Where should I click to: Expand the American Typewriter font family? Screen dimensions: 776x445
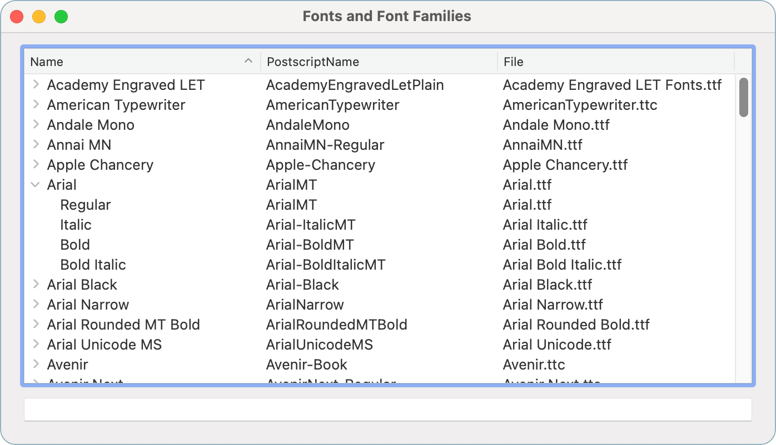point(36,105)
